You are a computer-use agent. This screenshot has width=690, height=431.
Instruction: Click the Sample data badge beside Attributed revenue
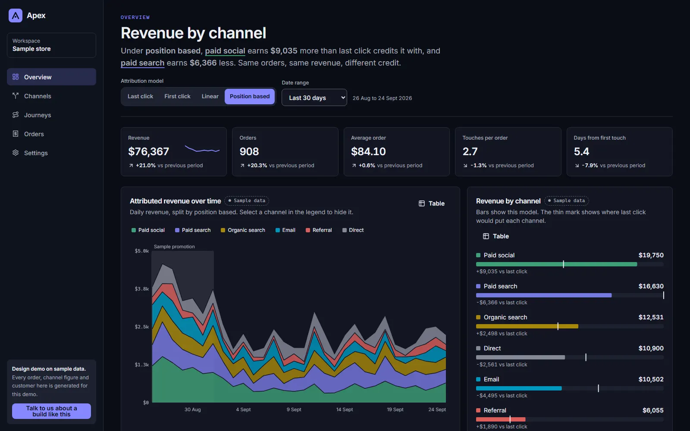[247, 201]
